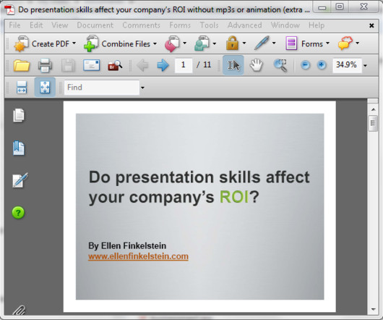
Task: Open the Advanced menu
Action: pyautogui.click(x=245, y=25)
